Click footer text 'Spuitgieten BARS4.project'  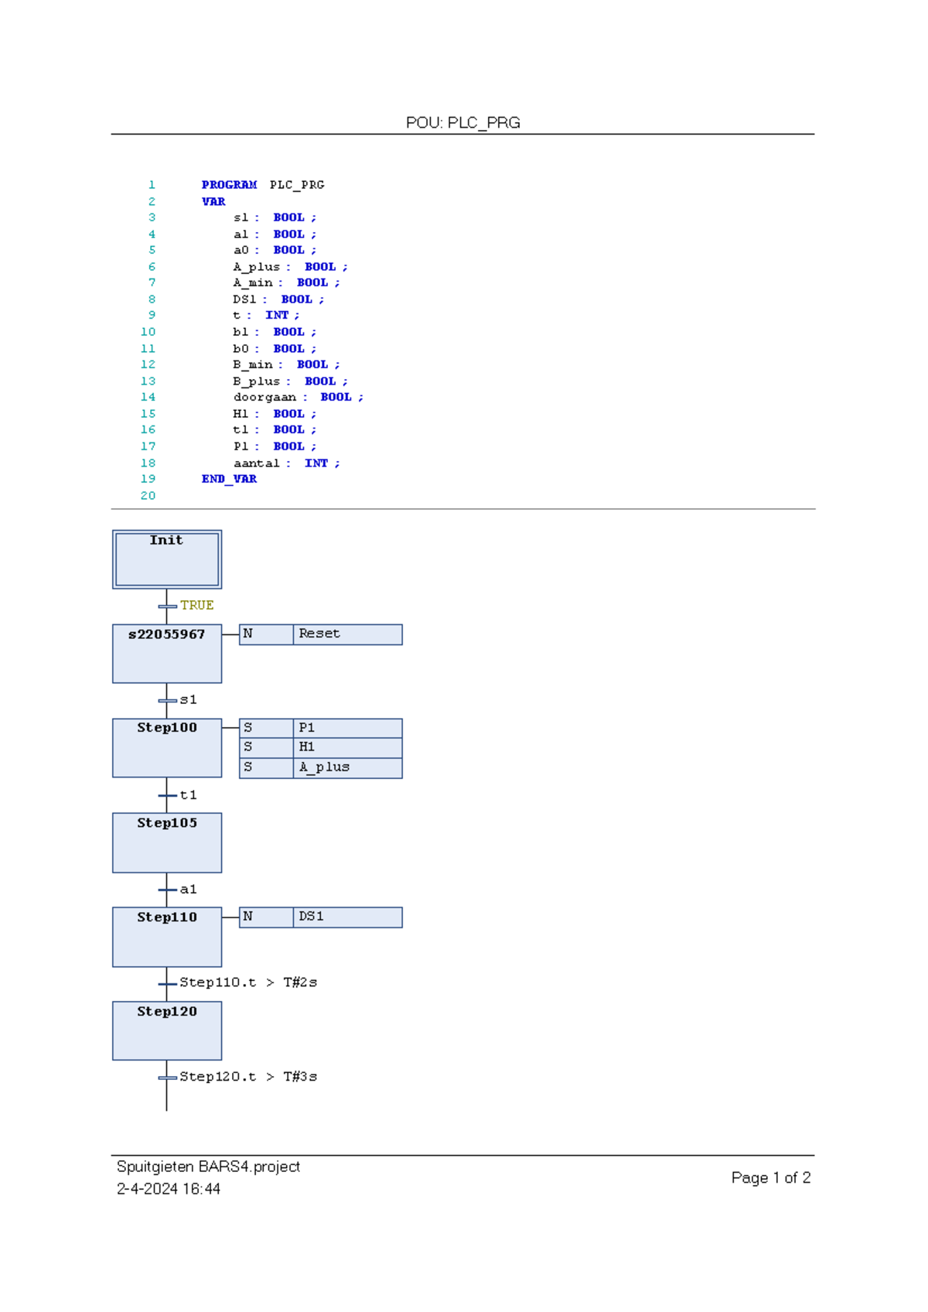click(208, 1167)
